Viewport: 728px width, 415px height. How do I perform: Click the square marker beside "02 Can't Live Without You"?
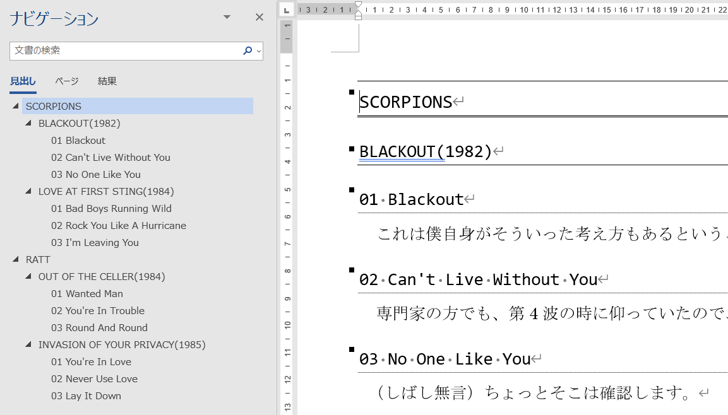pyautogui.click(x=351, y=270)
